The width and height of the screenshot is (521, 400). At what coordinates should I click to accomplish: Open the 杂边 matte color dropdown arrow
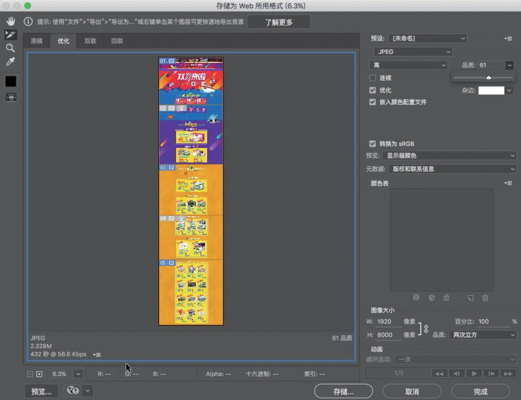[510, 90]
